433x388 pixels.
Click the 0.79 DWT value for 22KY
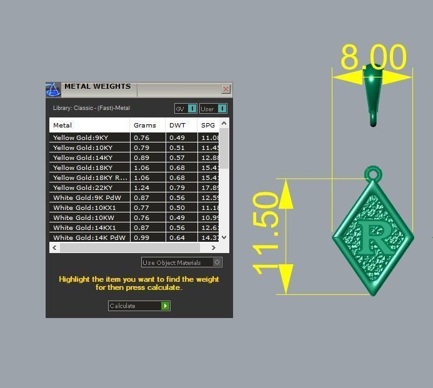tap(177, 188)
